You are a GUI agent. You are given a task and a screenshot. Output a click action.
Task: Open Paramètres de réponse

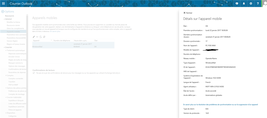point(17,72)
